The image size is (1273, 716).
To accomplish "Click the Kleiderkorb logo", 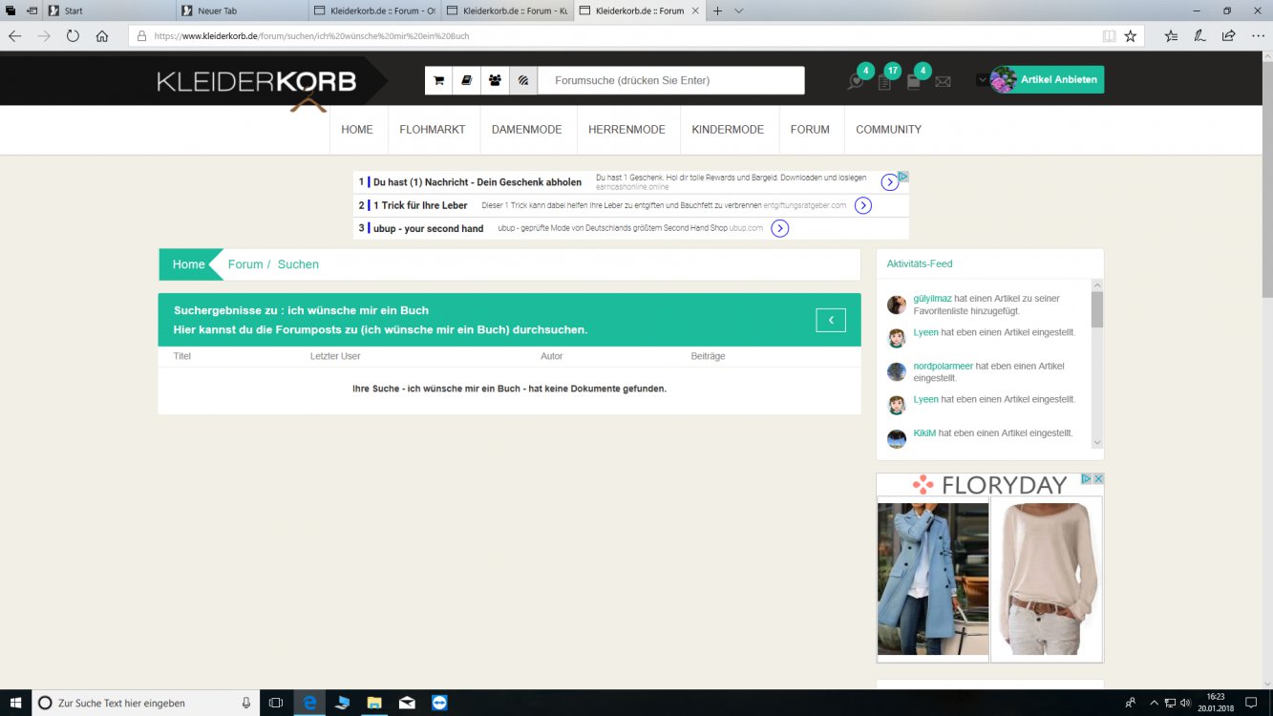I will tap(257, 82).
